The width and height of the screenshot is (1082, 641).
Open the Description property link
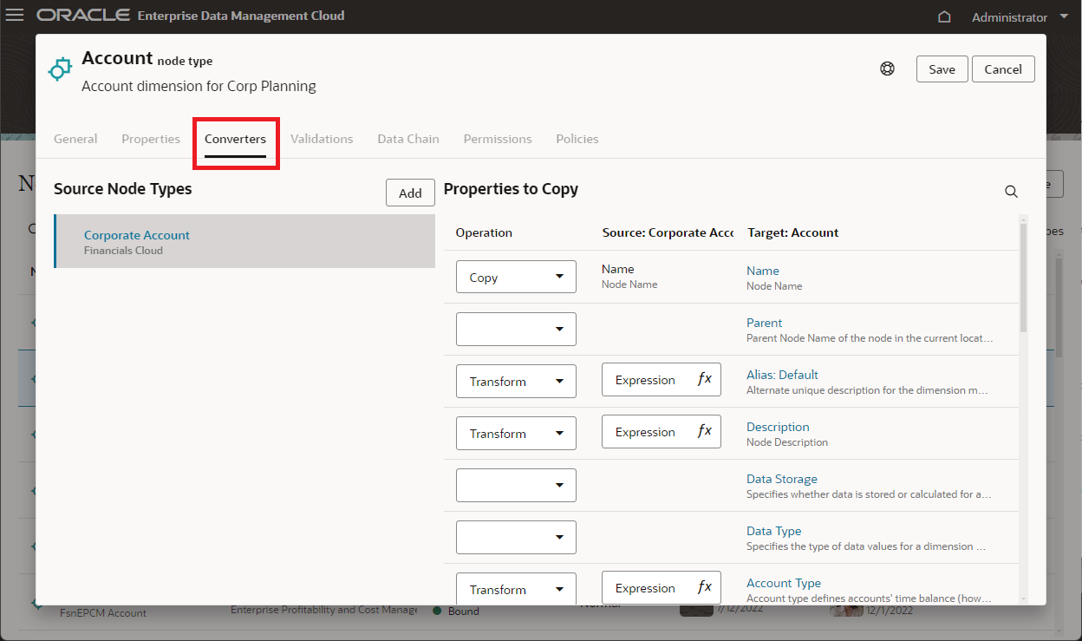pyautogui.click(x=778, y=427)
